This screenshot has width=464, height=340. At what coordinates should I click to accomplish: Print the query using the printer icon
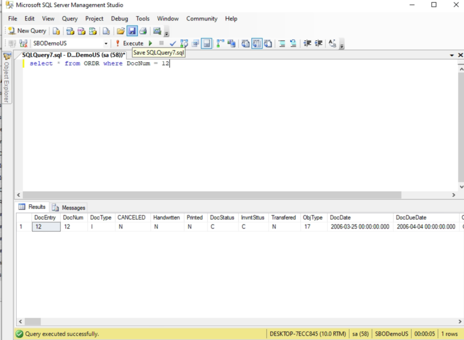143,31
